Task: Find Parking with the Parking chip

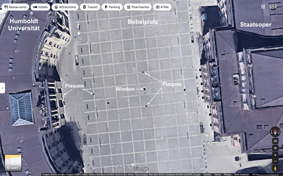Action: [112, 7]
